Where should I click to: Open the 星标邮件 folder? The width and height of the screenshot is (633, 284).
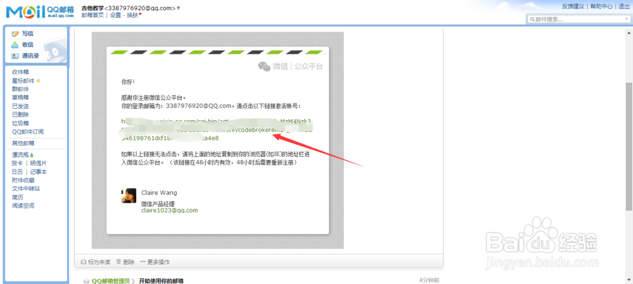(23, 81)
